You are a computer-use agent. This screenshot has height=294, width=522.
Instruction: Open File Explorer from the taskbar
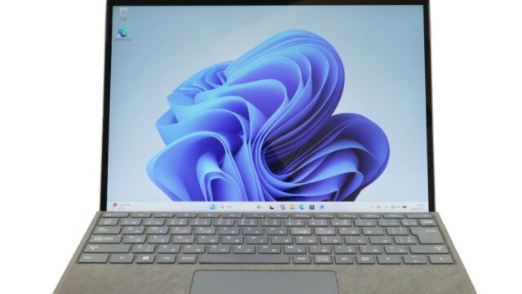pyautogui.click(x=292, y=207)
